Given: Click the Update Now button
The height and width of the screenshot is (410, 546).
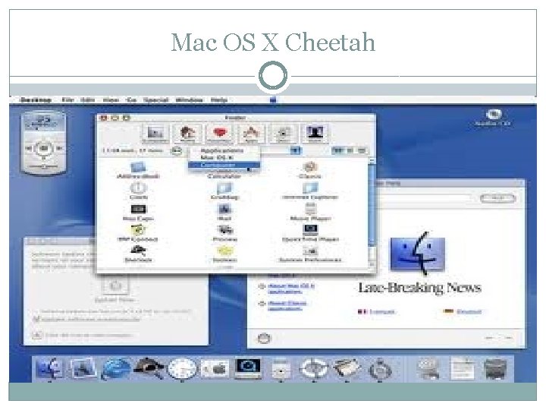Looking at the screenshot, I should pos(115,286).
